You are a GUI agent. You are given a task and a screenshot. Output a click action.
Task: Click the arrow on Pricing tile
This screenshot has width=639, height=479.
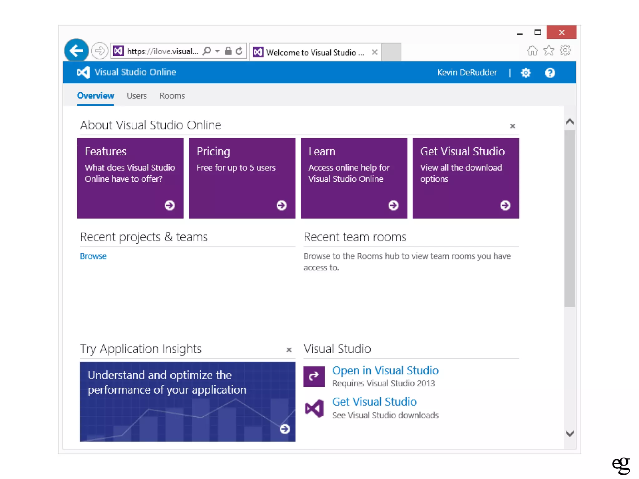coord(281,205)
